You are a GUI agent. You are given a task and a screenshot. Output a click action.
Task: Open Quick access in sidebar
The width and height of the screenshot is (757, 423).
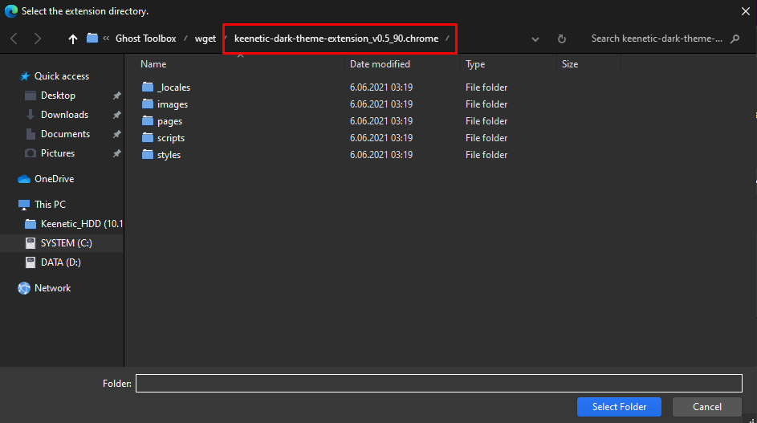62,76
